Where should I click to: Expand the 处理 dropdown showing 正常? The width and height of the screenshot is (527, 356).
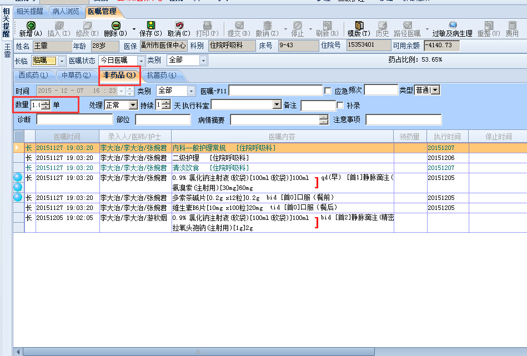(133, 105)
